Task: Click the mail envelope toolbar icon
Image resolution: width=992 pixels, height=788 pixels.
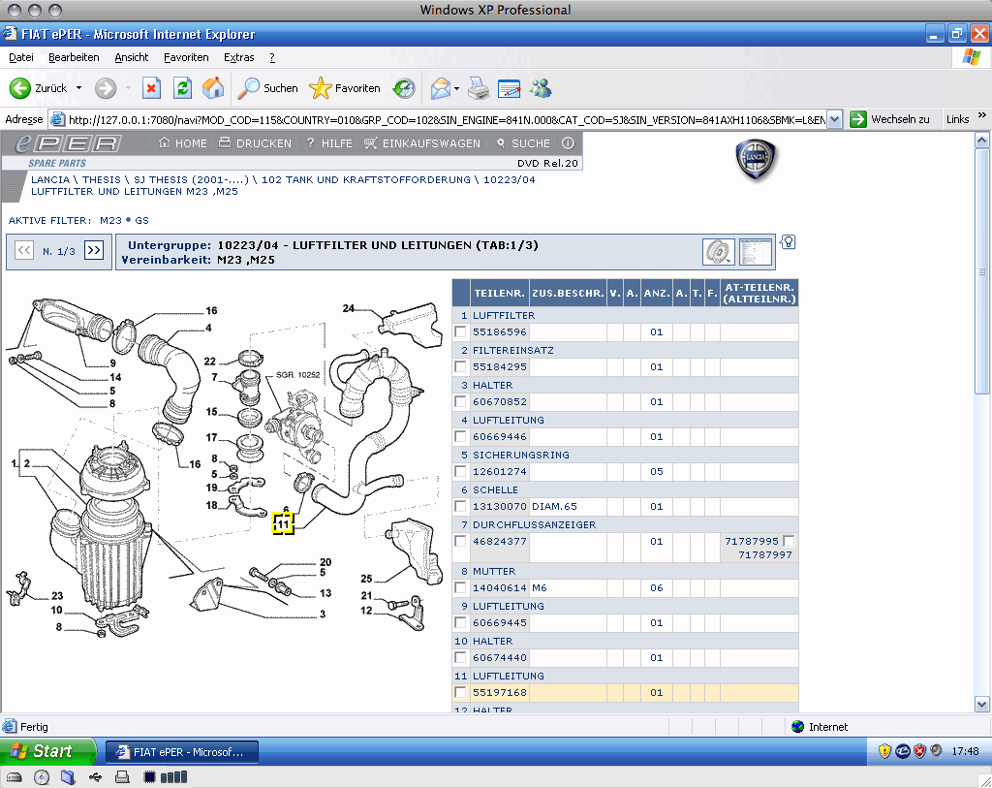Action: 441,88
